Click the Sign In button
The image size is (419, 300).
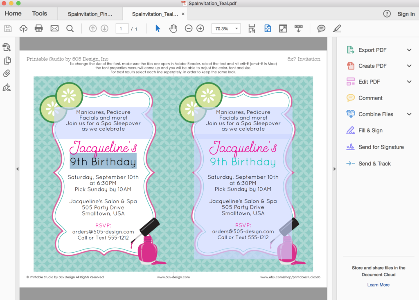click(405, 13)
